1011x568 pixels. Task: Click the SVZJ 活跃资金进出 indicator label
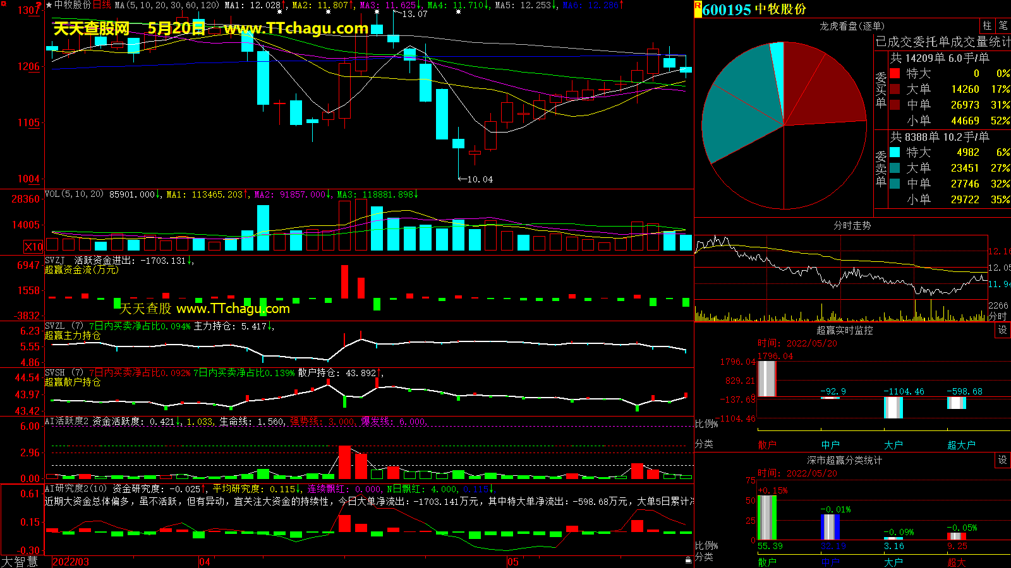tap(88, 261)
